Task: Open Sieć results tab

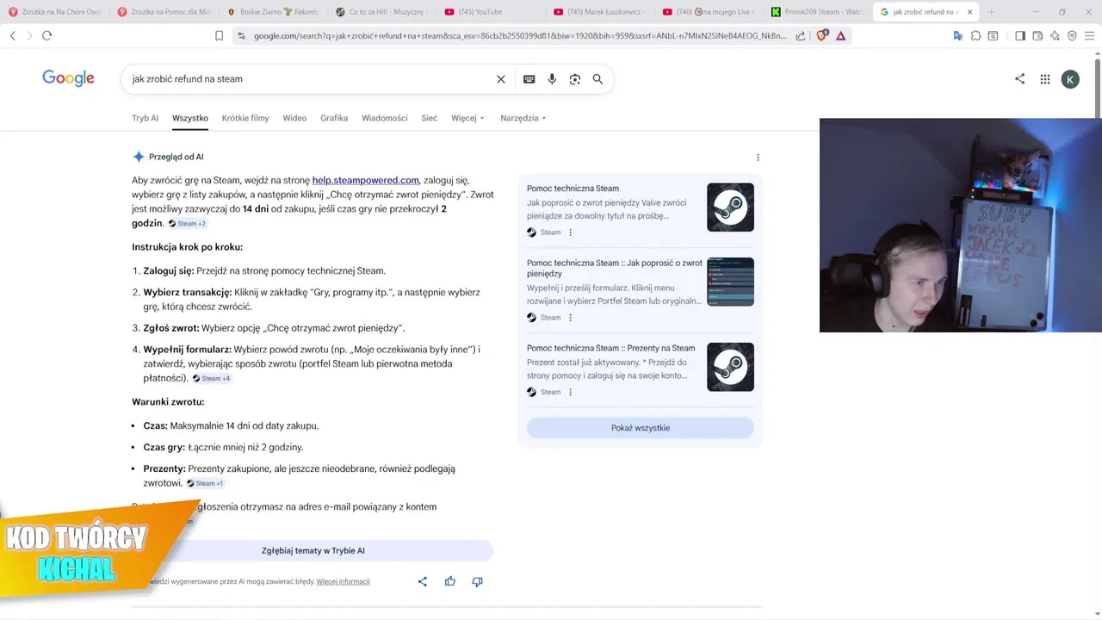Action: (x=430, y=118)
